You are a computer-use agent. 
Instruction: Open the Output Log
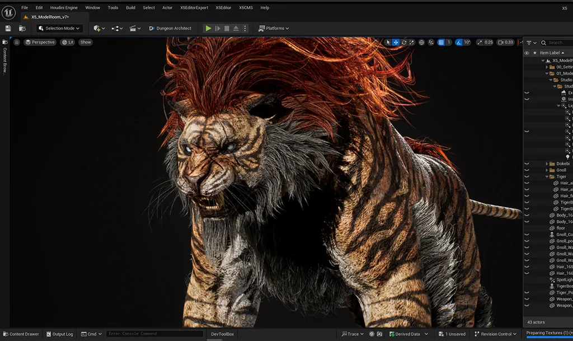[60, 334]
